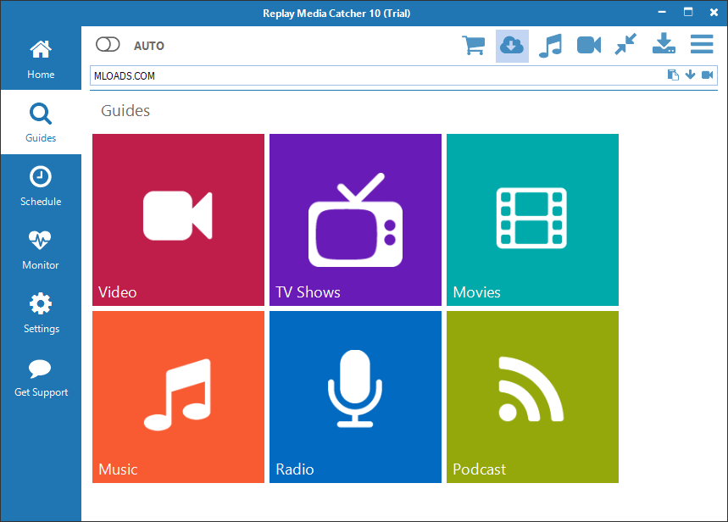This screenshot has height=522, width=728.
Task: Switch to the Guides tab
Action: 40,121
